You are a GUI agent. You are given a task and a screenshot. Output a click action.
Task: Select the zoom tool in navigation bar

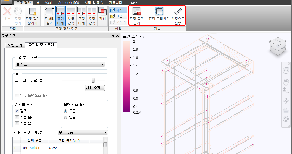(x=286, y=90)
